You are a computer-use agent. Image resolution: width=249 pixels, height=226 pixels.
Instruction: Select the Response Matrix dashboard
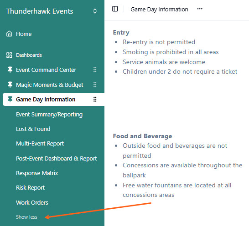37,173
